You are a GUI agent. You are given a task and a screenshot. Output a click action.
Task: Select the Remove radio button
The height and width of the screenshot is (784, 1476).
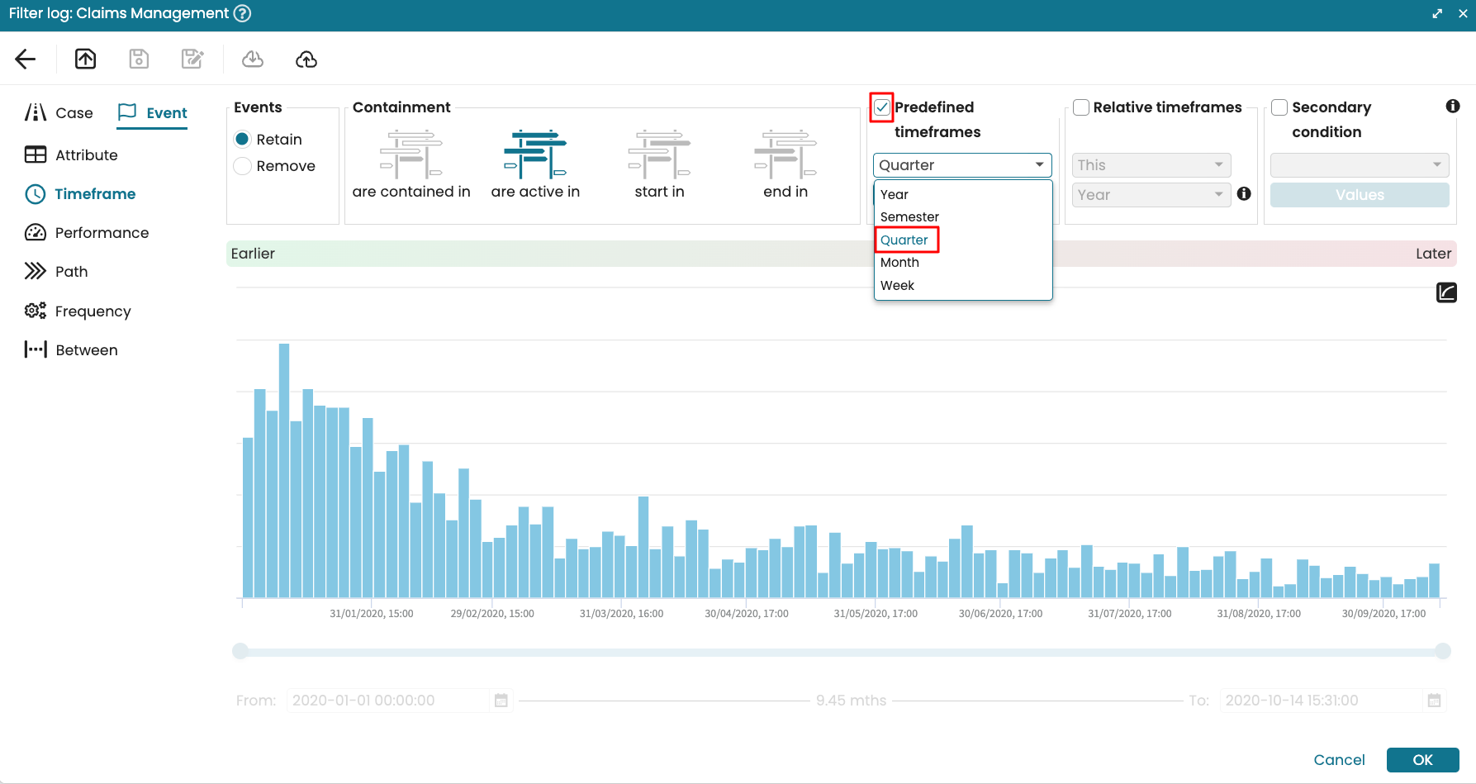click(243, 166)
